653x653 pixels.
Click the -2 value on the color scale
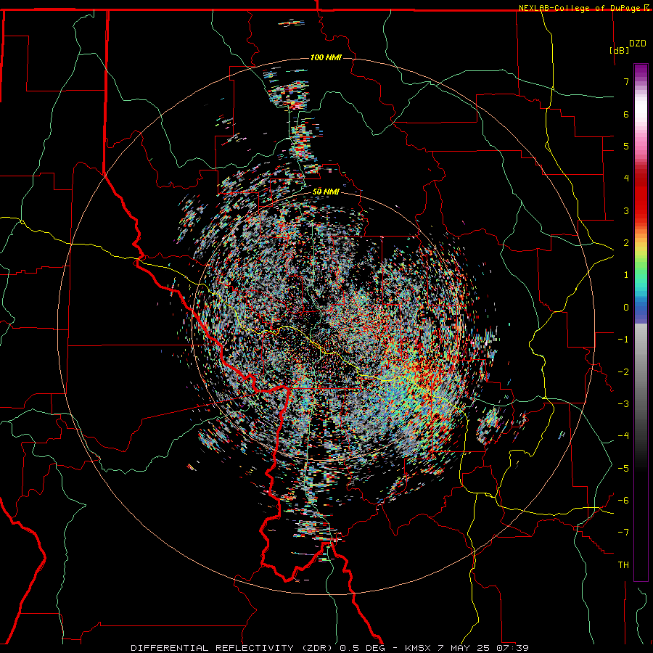click(623, 372)
